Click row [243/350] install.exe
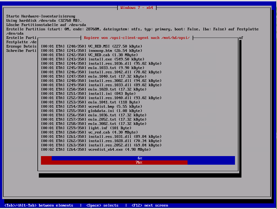The width and height of the screenshot is (277, 209). (93, 59)
